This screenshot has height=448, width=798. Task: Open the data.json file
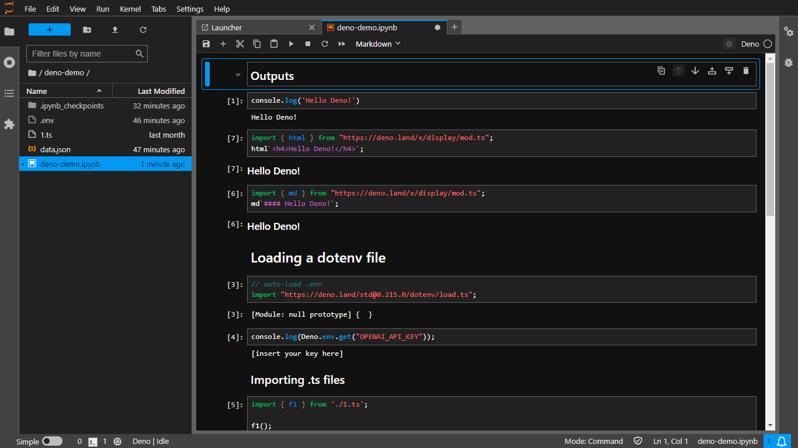[x=55, y=149]
